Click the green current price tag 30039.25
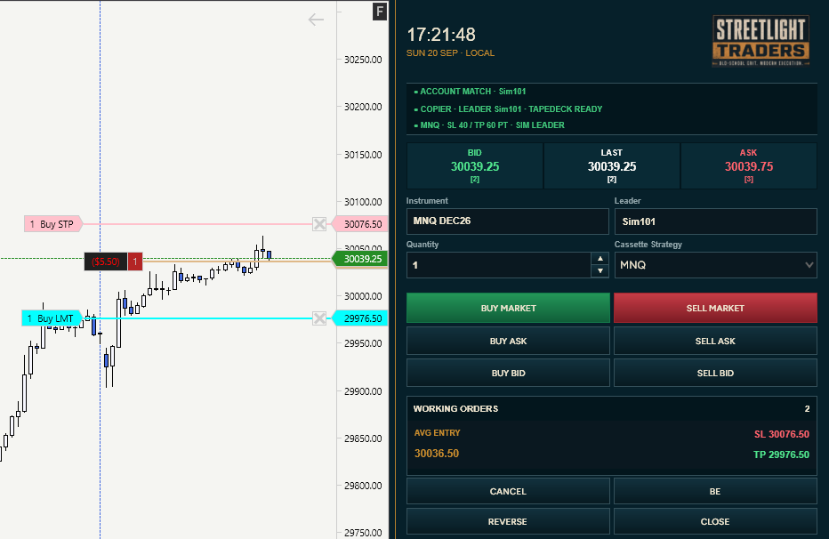829x539 pixels. pos(360,259)
